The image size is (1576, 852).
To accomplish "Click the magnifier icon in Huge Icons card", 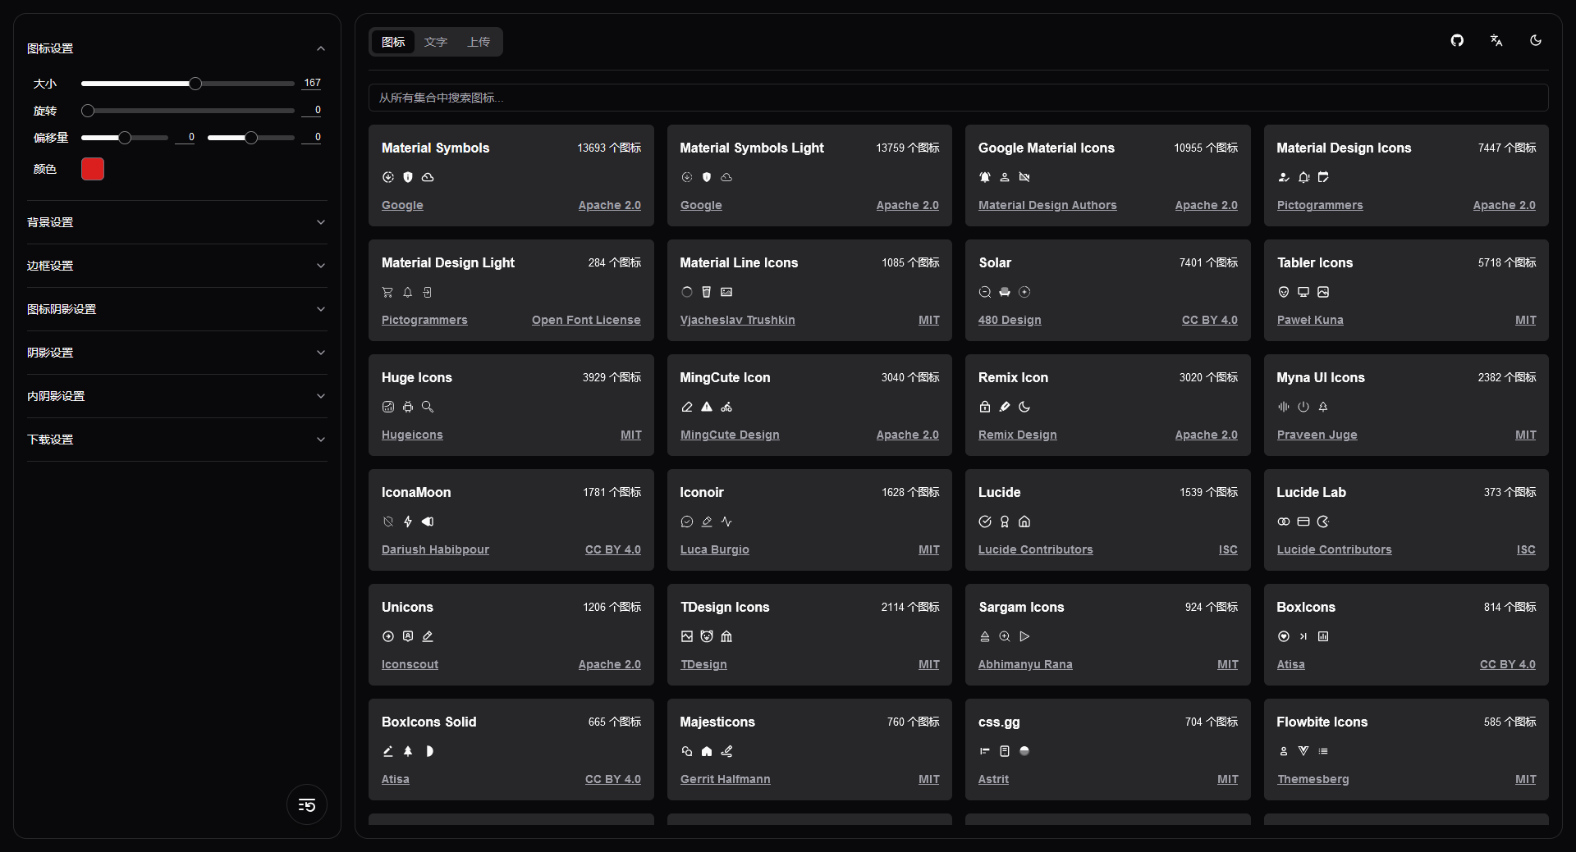I will 428,407.
